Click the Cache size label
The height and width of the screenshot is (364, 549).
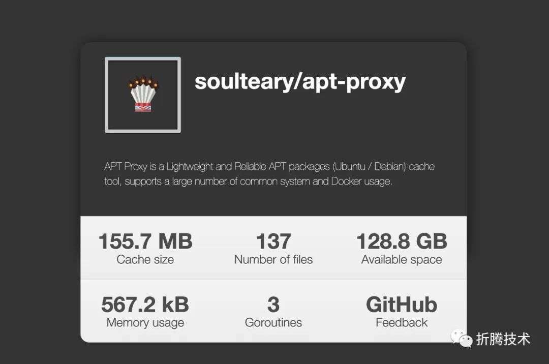pyautogui.click(x=145, y=259)
